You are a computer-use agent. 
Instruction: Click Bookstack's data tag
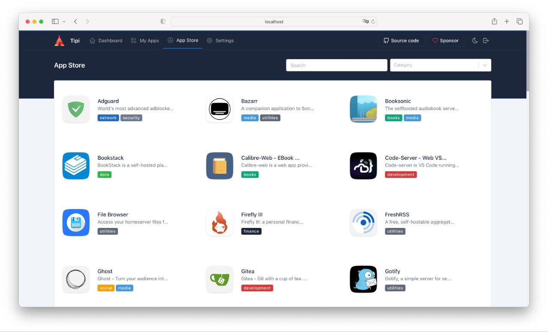coord(104,174)
